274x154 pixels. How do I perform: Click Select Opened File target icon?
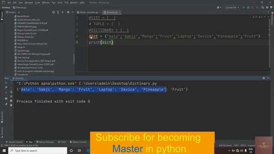(54, 12)
